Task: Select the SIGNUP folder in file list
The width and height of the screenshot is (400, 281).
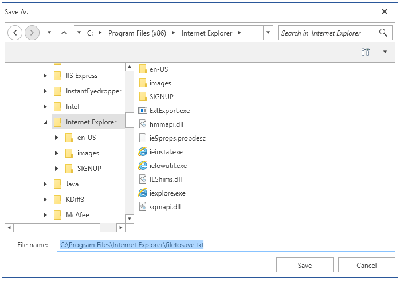Action: [156, 97]
